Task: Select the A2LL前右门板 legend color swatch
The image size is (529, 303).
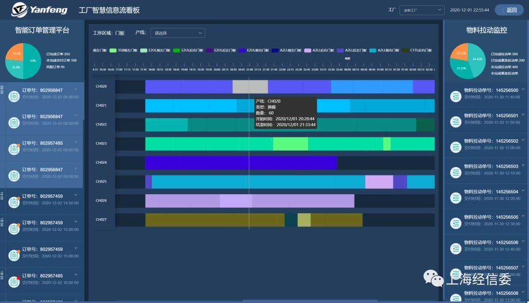Action: (x=373, y=50)
